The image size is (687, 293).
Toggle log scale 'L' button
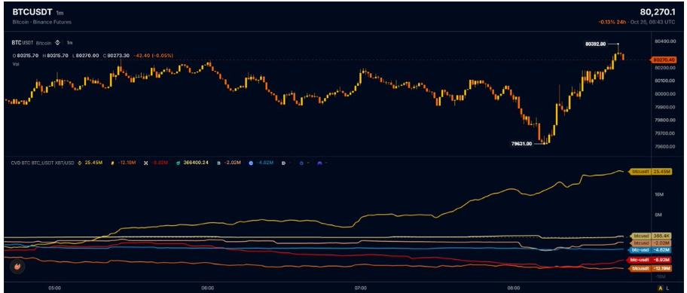pyautogui.click(x=667, y=288)
